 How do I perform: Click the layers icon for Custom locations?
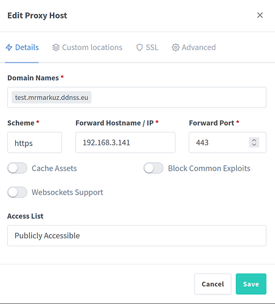(x=56, y=47)
